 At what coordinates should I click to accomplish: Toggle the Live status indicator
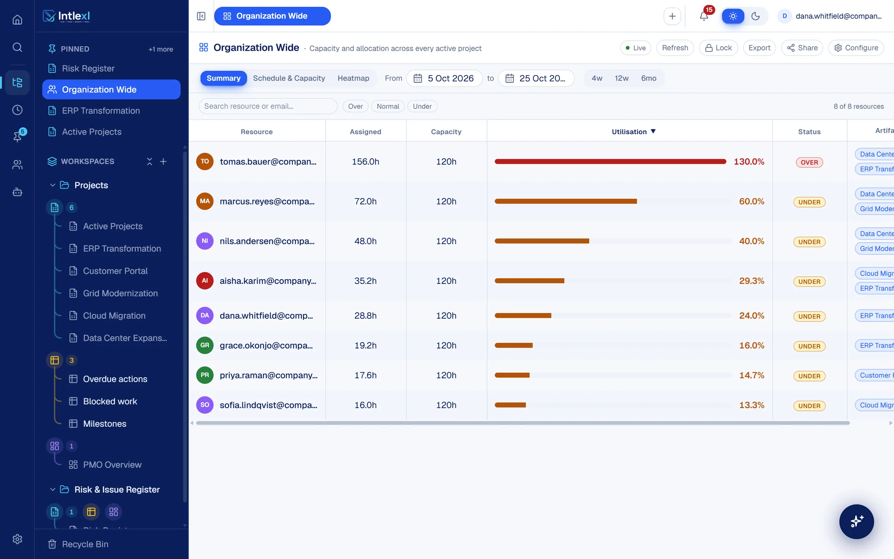point(635,48)
